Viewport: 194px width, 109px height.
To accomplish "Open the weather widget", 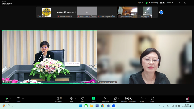I will 8,106.
